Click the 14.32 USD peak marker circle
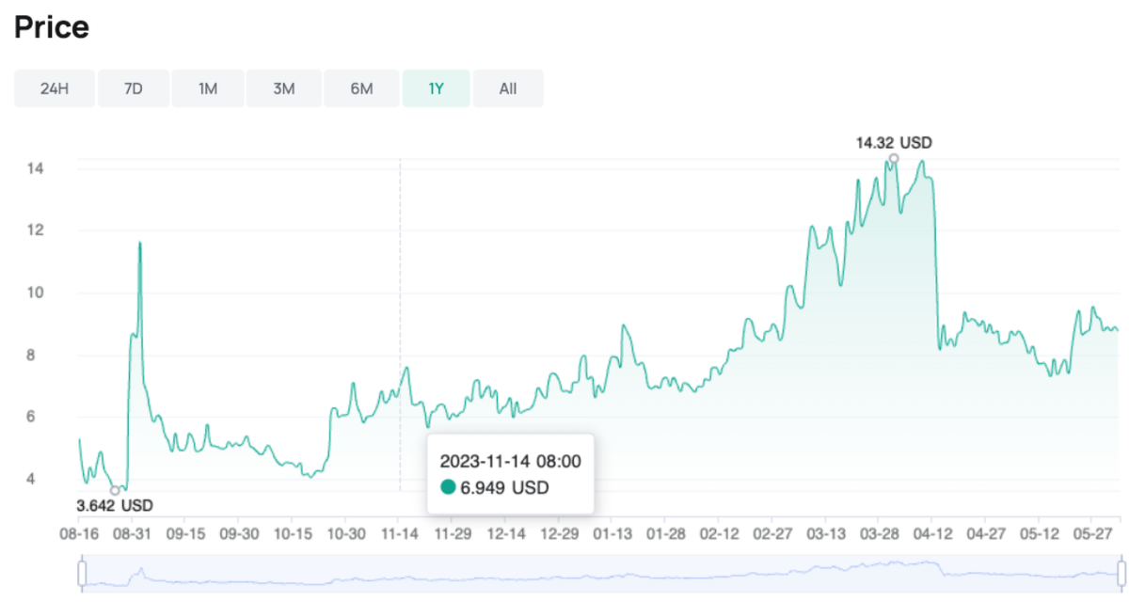This screenshot has height=602, width=1129. (894, 158)
